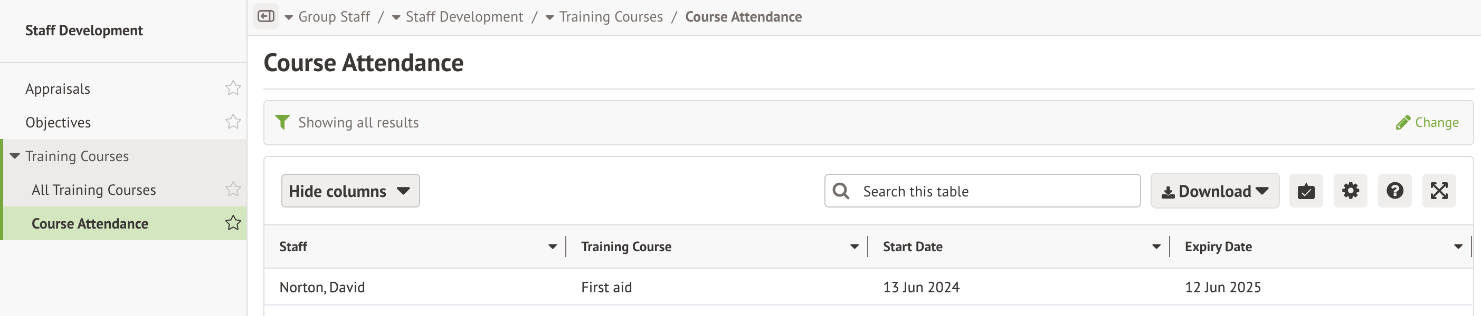Collapse the sidebar using the panel icon
The height and width of the screenshot is (316, 1481).
pos(265,16)
